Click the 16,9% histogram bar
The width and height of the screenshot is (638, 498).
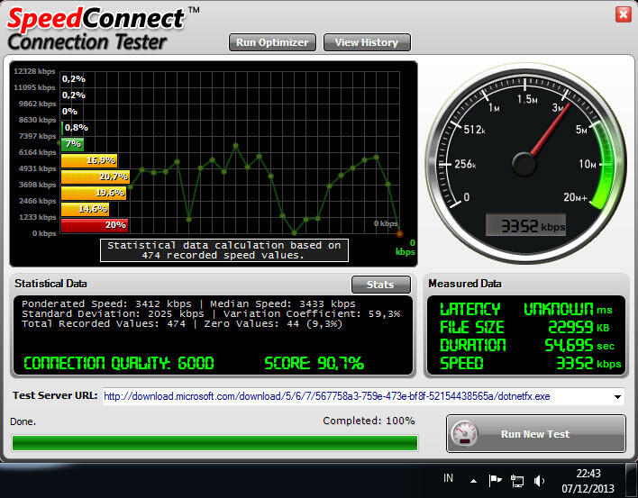tap(89, 160)
